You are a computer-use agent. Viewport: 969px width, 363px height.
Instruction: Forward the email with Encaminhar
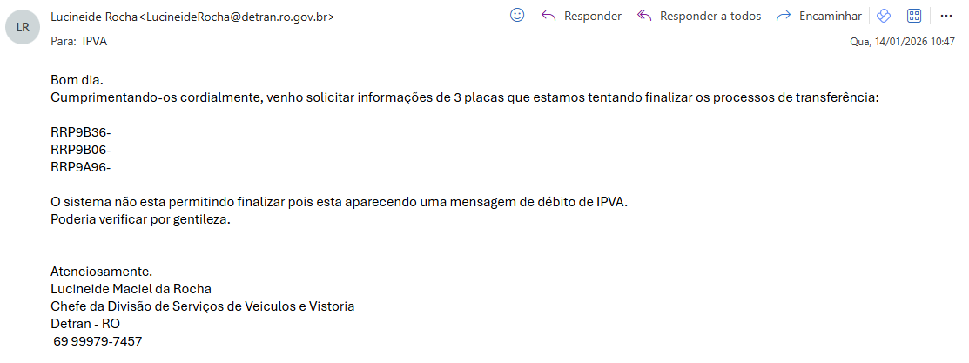point(818,16)
